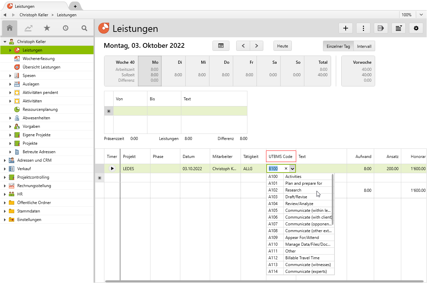This screenshot has width=427, height=283.
Task: Open the settings gear in the header
Action: coord(416,28)
